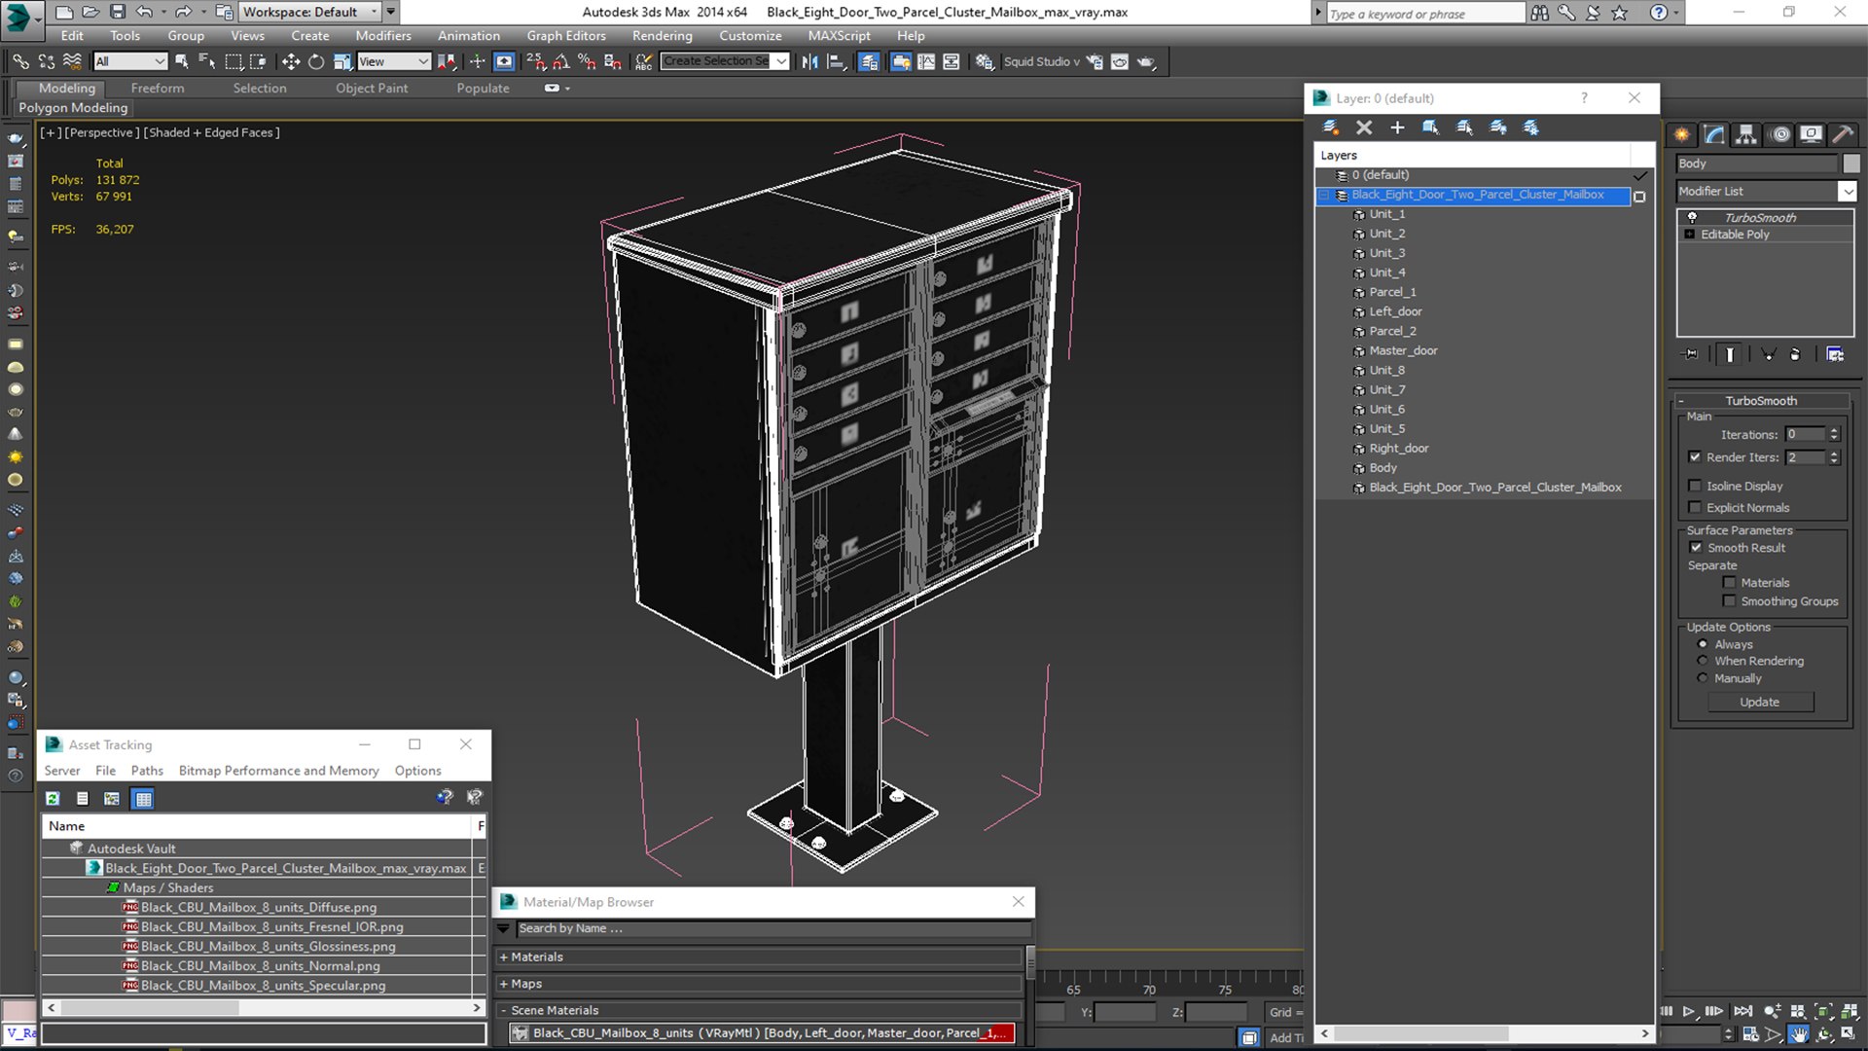
Task: Click the Bind to Space Warp tool
Action: click(72, 61)
